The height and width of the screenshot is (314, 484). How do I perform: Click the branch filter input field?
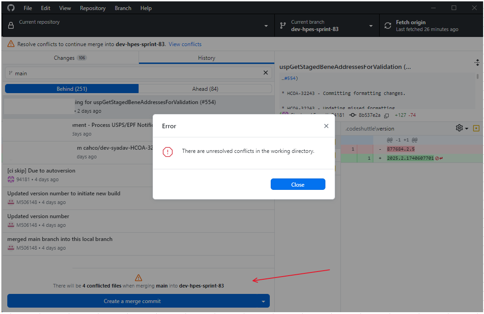(x=137, y=73)
